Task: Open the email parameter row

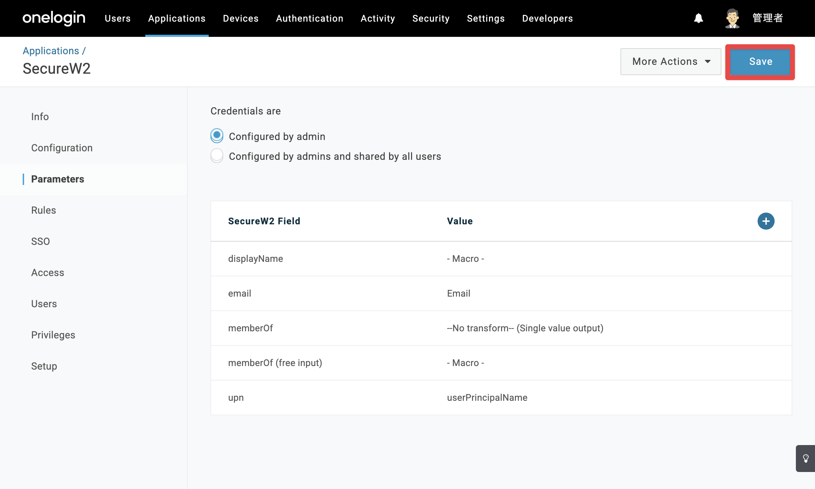Action: [501, 293]
